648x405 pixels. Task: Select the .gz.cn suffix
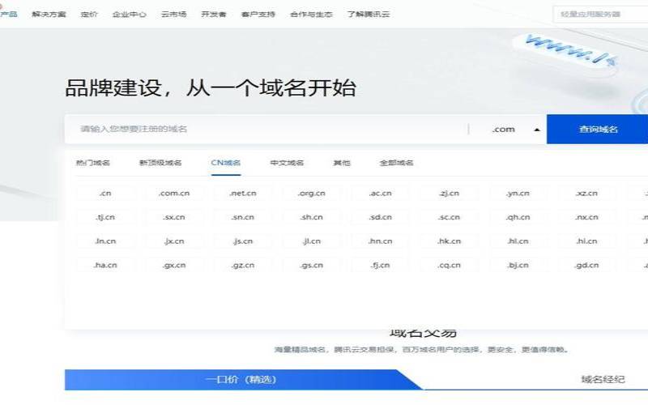click(x=243, y=265)
